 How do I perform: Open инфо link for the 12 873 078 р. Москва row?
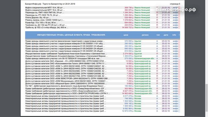175,111
